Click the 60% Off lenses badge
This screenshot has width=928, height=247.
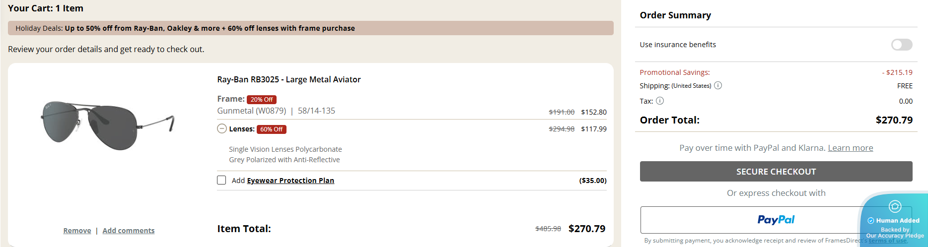[x=271, y=129]
